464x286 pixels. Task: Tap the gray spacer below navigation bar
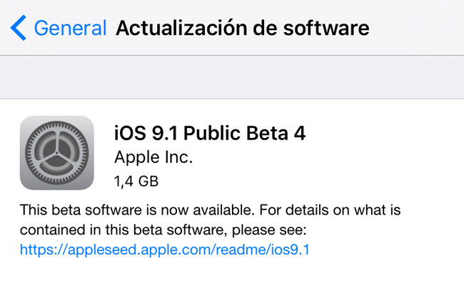tap(232, 77)
